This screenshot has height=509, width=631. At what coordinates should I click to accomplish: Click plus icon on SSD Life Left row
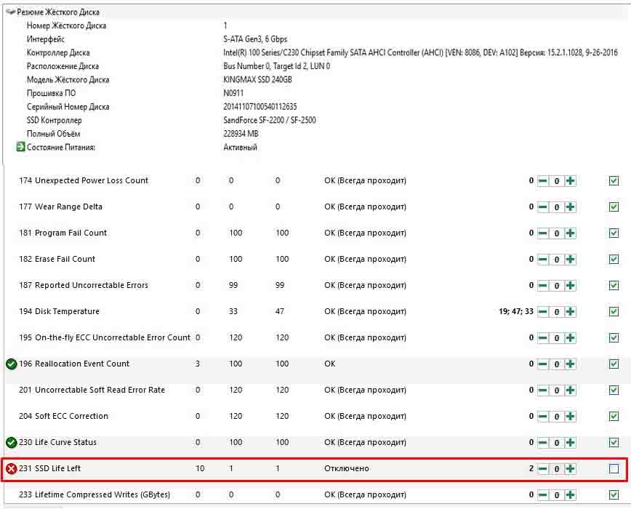570,469
